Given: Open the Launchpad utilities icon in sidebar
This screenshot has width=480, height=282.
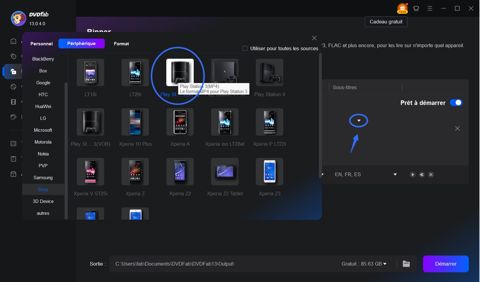Looking at the screenshot, I should coord(13,117).
